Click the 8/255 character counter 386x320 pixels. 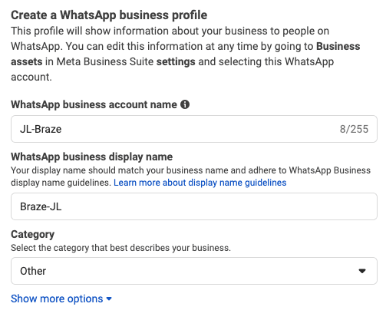click(354, 129)
